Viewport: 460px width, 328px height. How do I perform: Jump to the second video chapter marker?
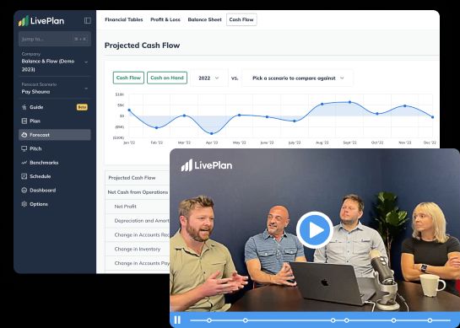[x=246, y=320]
